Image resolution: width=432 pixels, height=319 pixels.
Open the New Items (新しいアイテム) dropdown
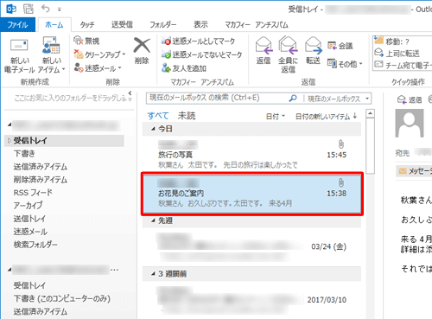tap(52, 55)
